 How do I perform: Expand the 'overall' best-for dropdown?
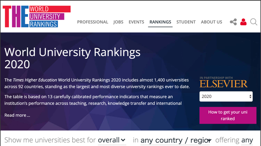[x=112, y=140]
